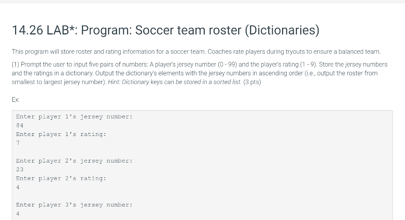Click the jersey number range '(0 - 99)'
This screenshot has height=220, width=405.
(x=227, y=65)
